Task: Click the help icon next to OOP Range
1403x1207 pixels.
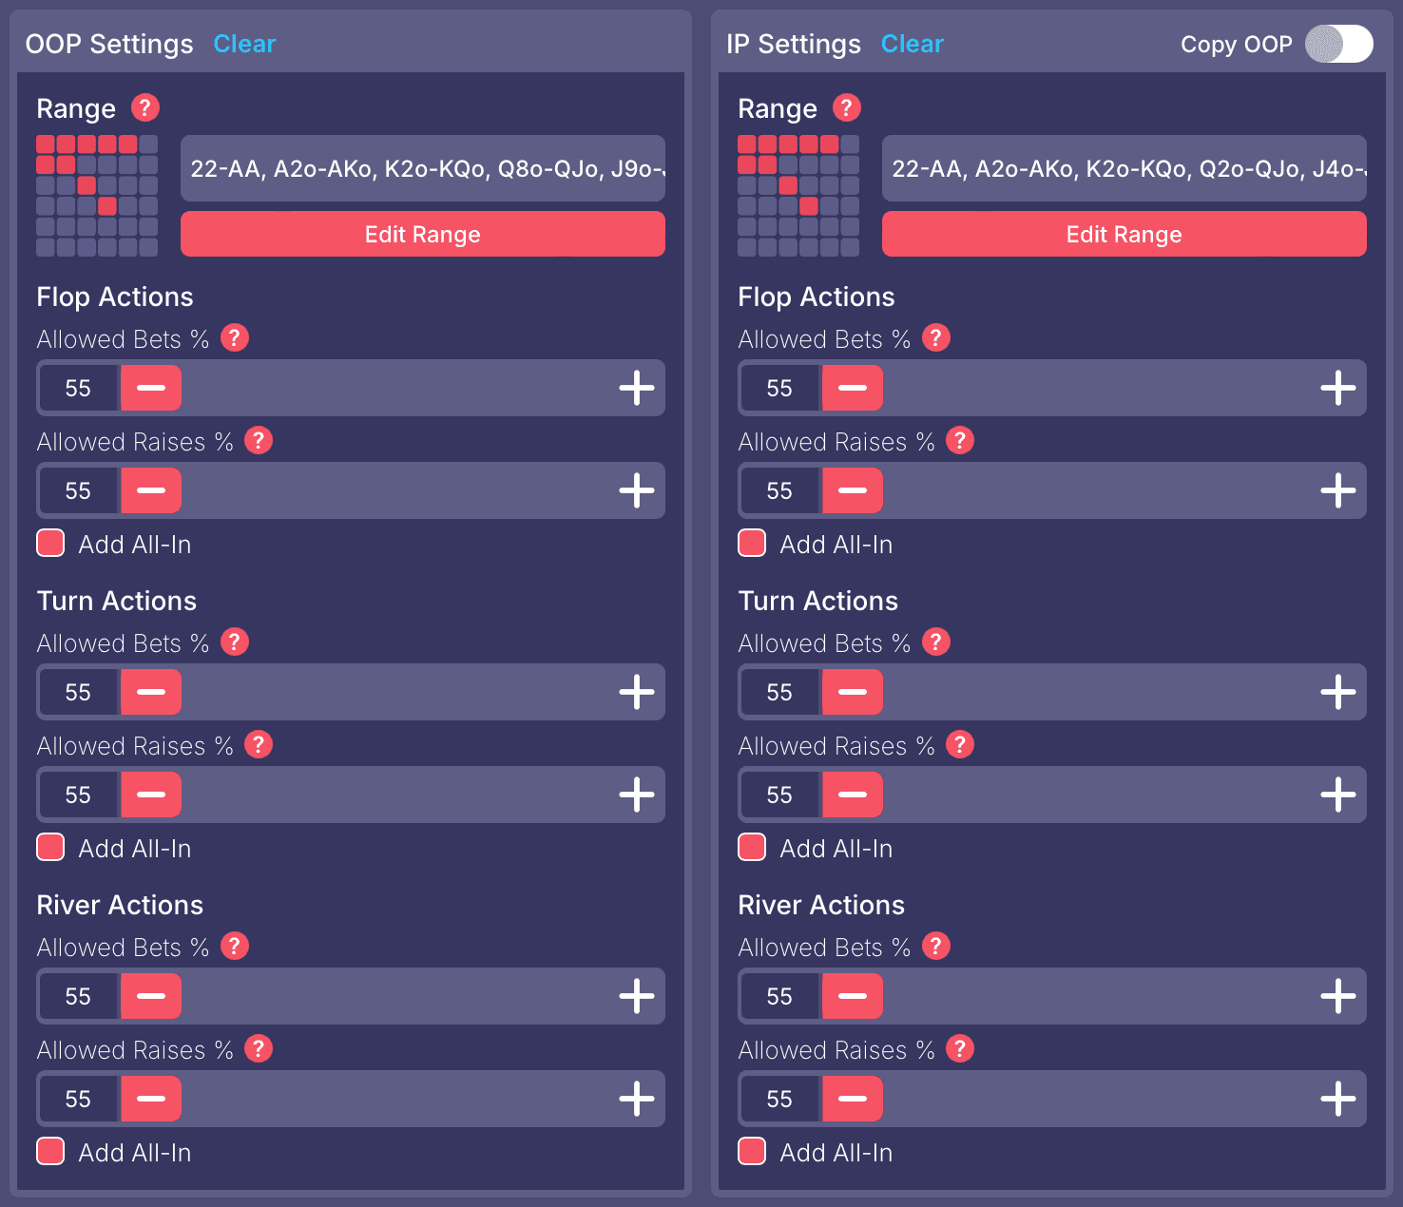Action: [144, 107]
